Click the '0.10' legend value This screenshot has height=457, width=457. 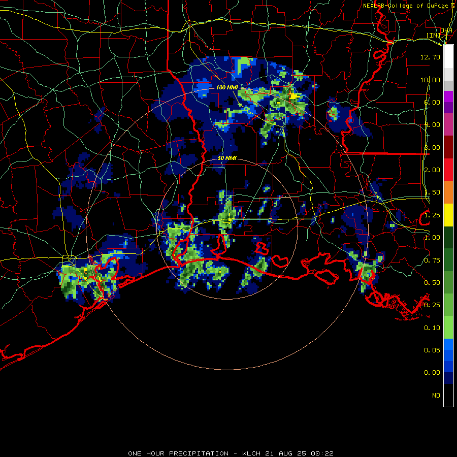tap(432, 328)
